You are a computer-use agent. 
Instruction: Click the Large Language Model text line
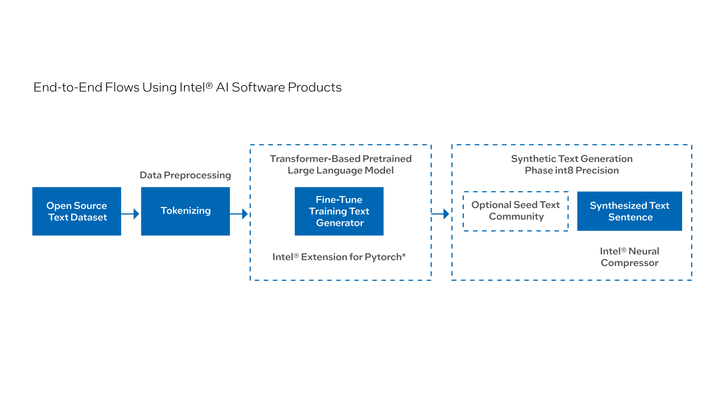tap(341, 170)
